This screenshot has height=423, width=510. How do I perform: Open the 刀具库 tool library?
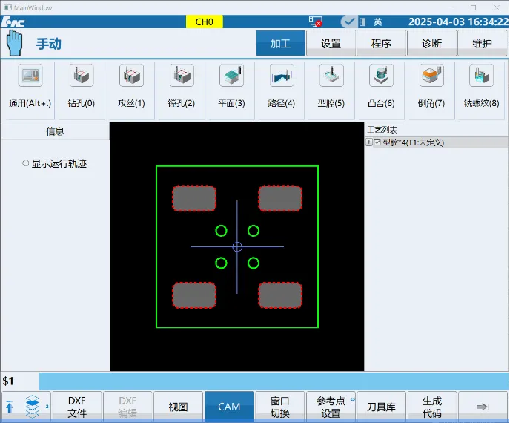coord(381,407)
